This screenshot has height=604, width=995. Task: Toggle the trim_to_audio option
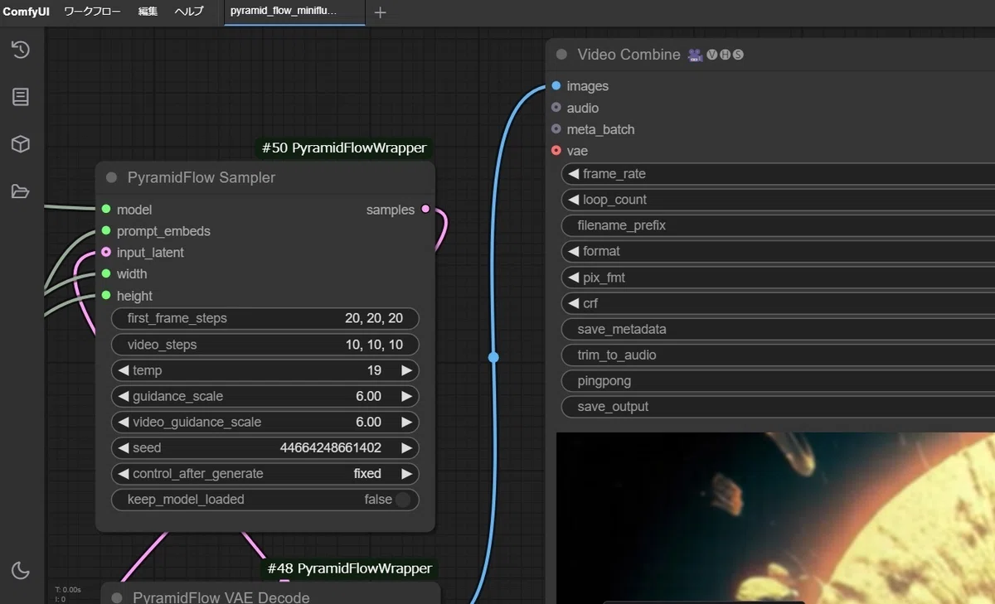coord(779,355)
